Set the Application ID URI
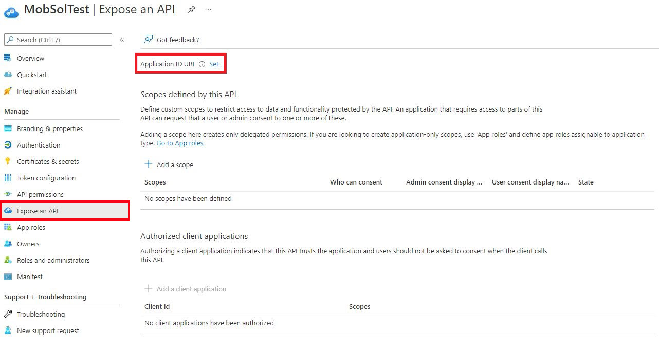This screenshot has height=349, width=659. 214,64
